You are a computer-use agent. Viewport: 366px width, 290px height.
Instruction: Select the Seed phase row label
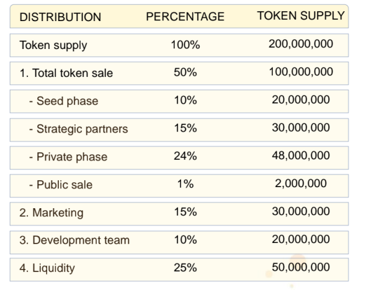coord(64,101)
